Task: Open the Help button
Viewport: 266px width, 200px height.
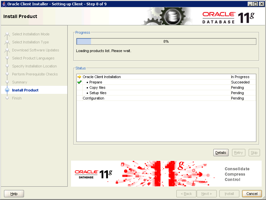Action: point(14,194)
